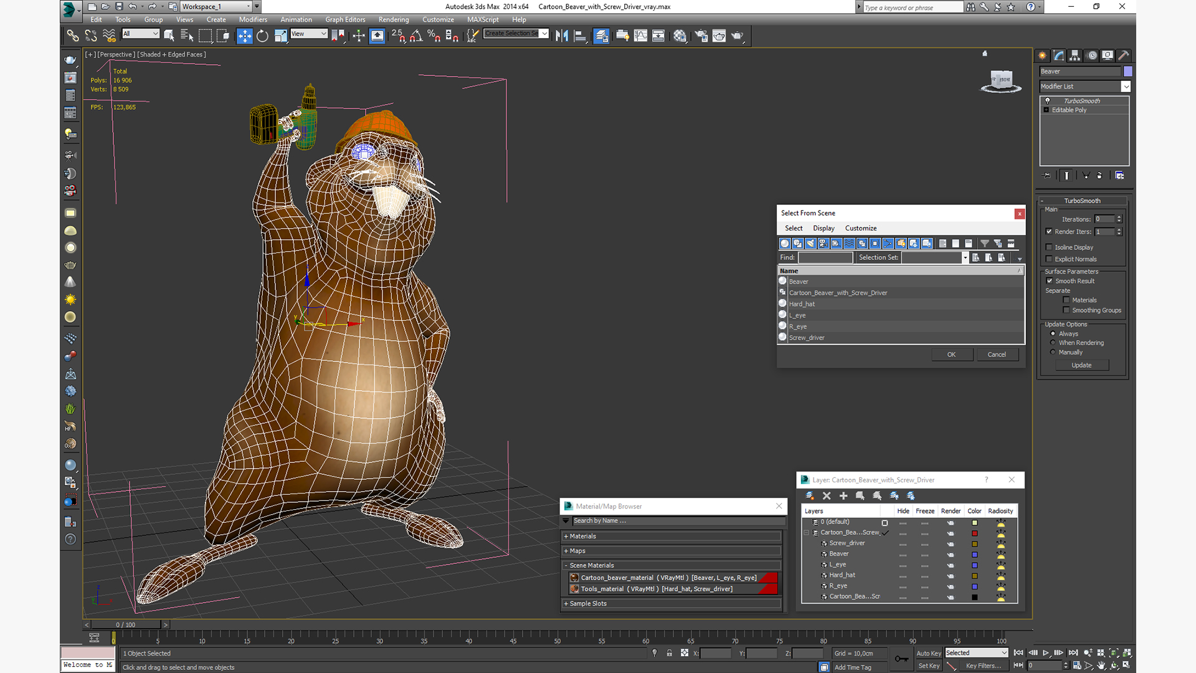Screen dimensions: 1196x673
Task: Click OK in Select From Scene dialog
Action: click(951, 355)
